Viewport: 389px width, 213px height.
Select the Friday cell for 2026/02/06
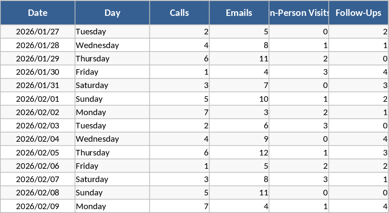(112, 166)
